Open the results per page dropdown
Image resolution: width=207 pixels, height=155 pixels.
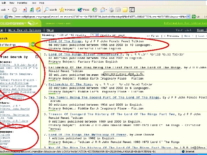(x=95, y=35)
